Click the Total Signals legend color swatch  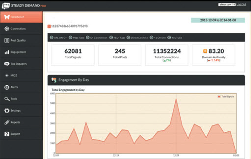(x=219, y=97)
